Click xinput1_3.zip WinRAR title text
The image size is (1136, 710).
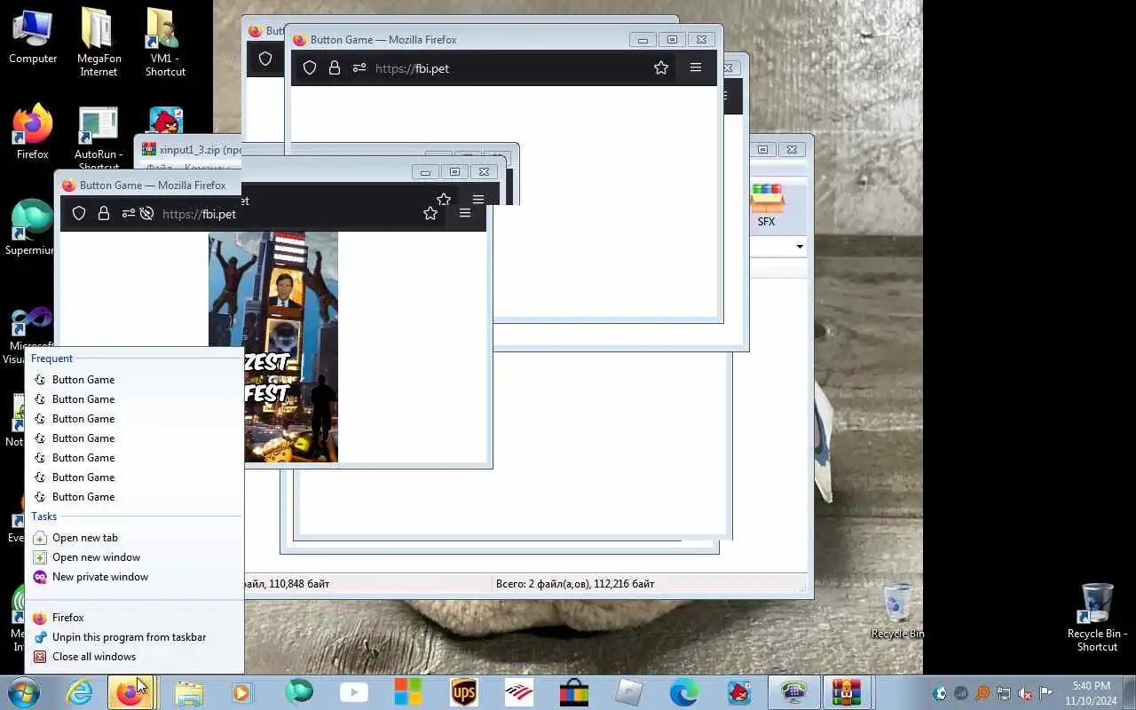click(201, 150)
